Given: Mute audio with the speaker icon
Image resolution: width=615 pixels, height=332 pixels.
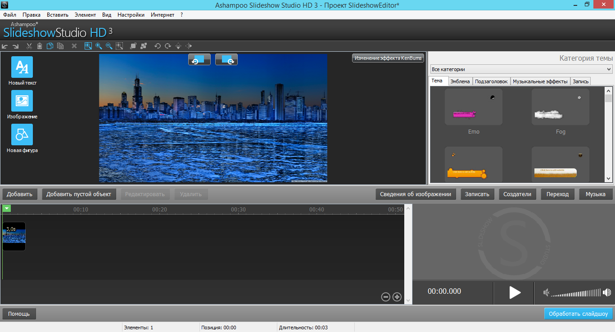Looking at the screenshot, I should coord(546,293).
